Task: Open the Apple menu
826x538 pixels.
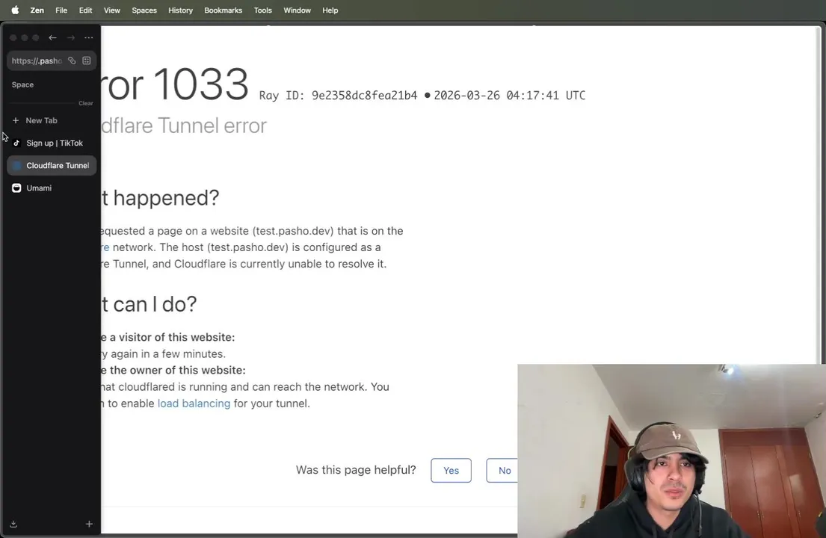Action: [15, 10]
